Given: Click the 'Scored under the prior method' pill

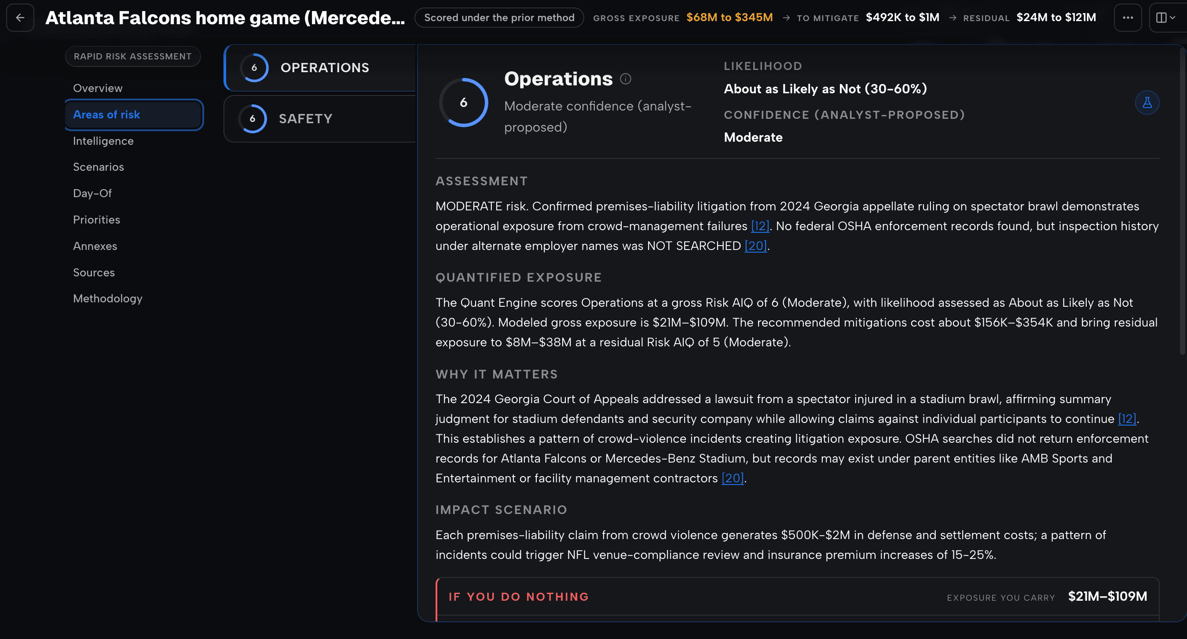Looking at the screenshot, I should pos(499,18).
